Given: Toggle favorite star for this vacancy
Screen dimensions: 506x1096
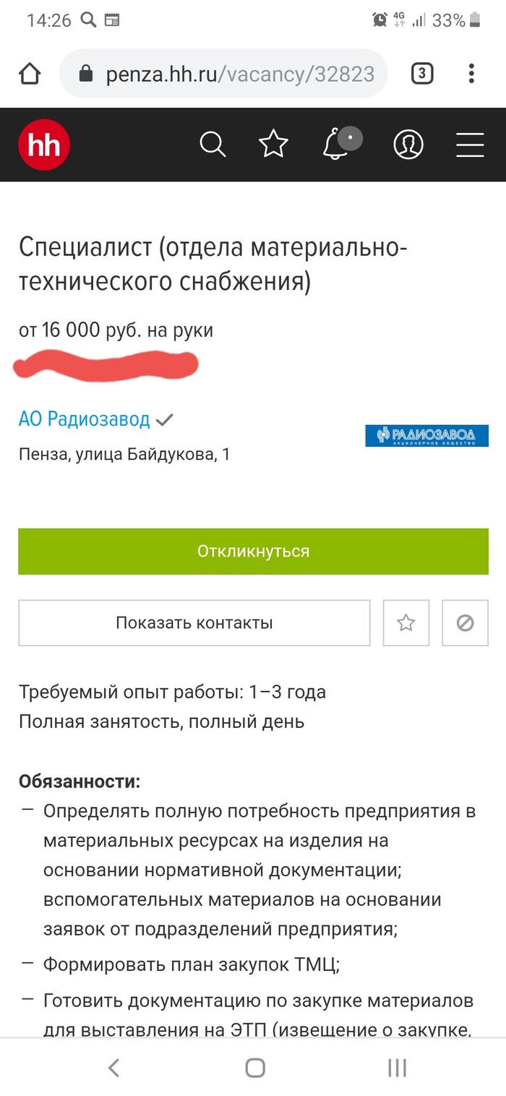Looking at the screenshot, I should (406, 622).
